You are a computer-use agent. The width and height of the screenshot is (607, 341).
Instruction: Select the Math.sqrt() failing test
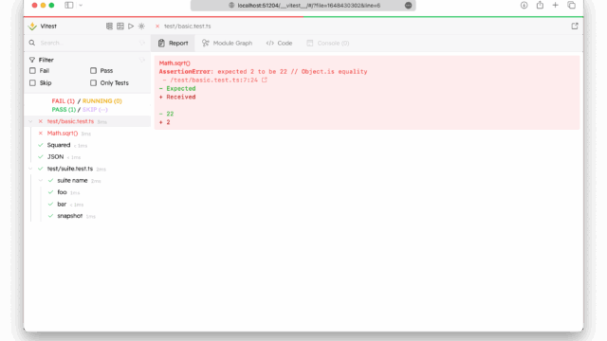pos(87,134)
